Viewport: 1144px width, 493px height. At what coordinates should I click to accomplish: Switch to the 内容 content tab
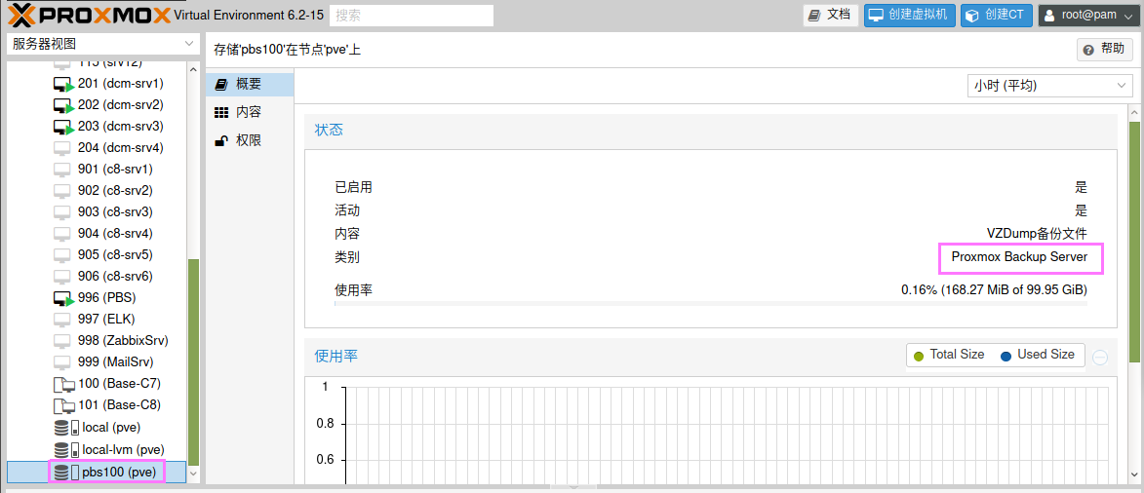click(x=250, y=112)
